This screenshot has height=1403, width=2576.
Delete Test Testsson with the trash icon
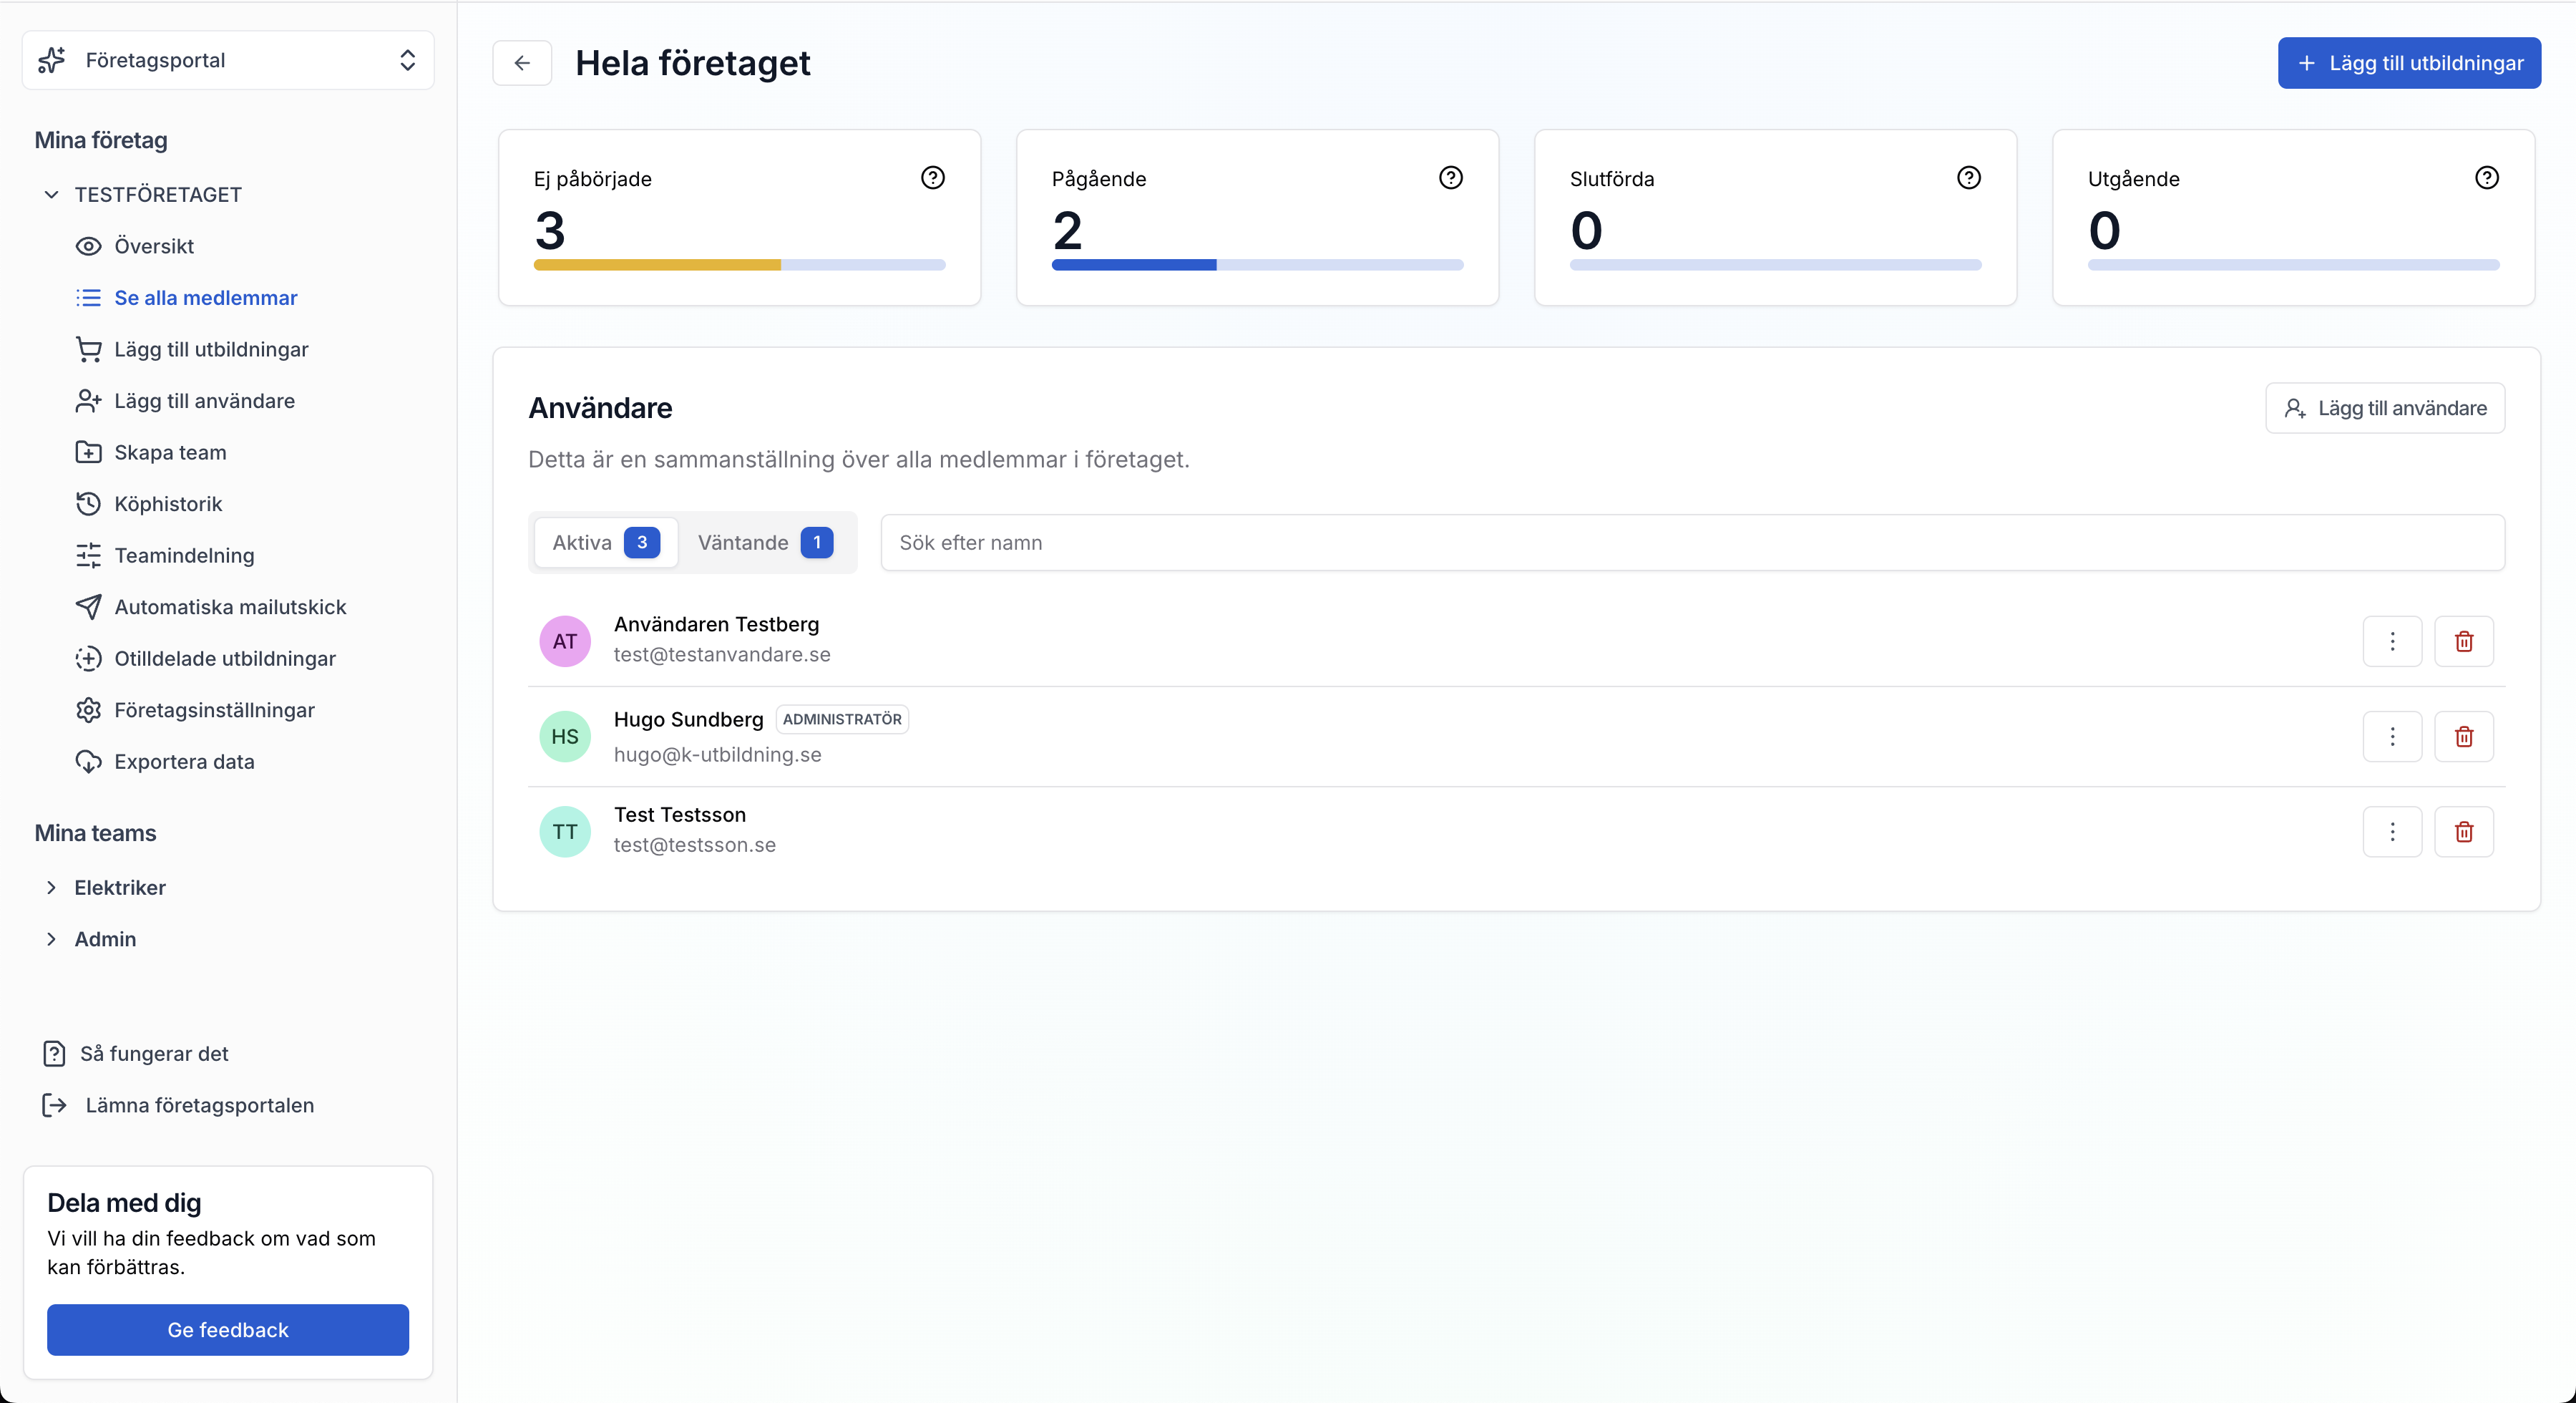[x=2463, y=832]
